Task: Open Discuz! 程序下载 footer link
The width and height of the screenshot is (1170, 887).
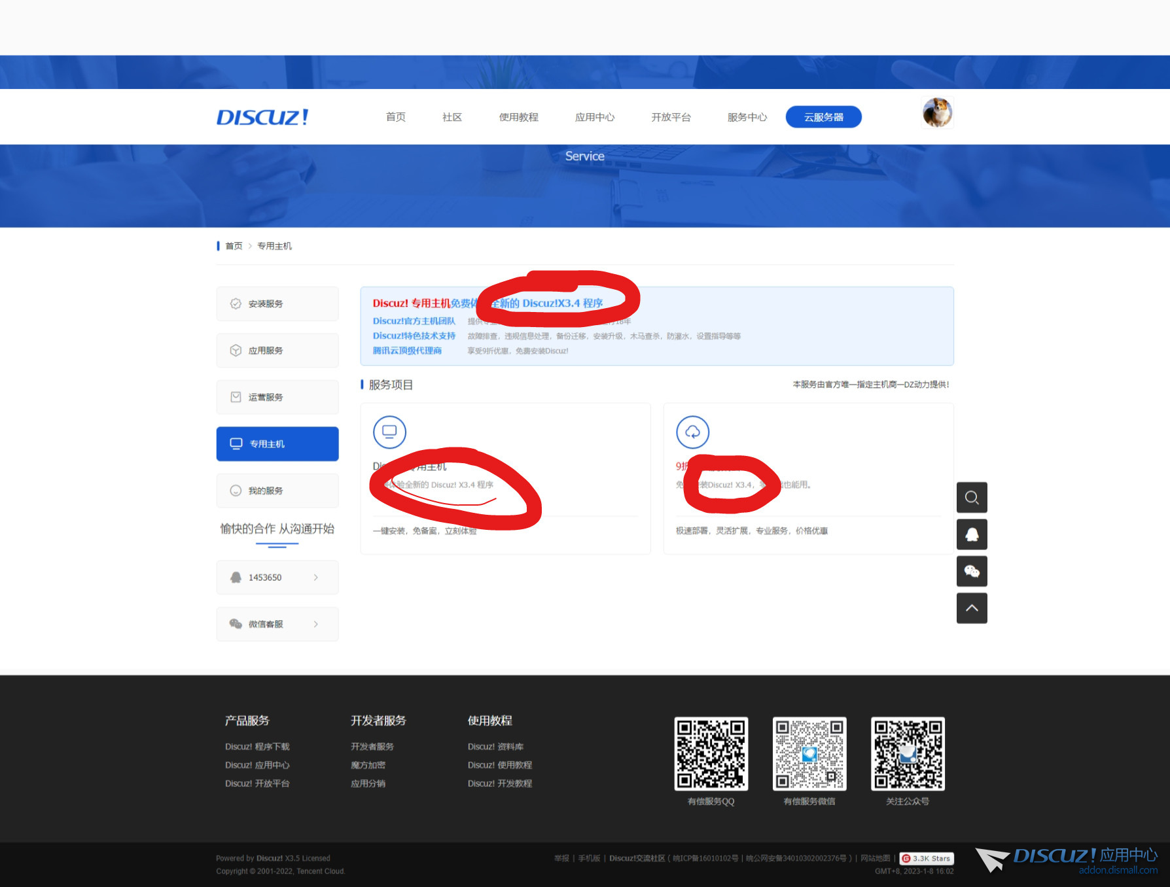Action: 257,747
